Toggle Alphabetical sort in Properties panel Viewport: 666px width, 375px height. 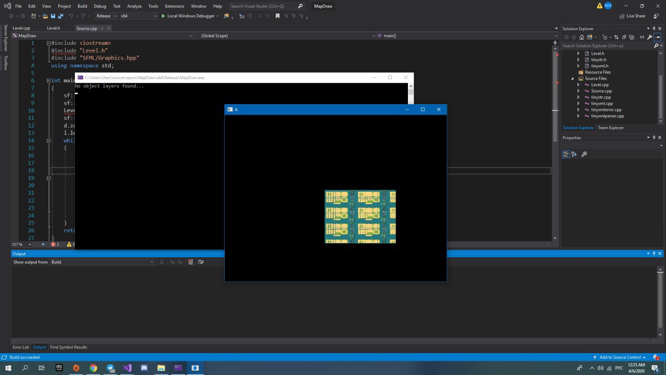tap(574, 154)
